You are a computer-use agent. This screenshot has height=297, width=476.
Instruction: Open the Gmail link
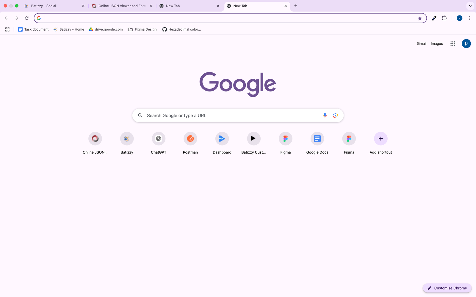(421, 44)
